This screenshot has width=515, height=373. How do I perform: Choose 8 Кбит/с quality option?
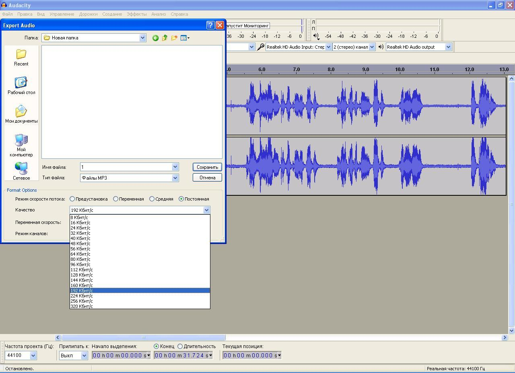click(x=140, y=217)
